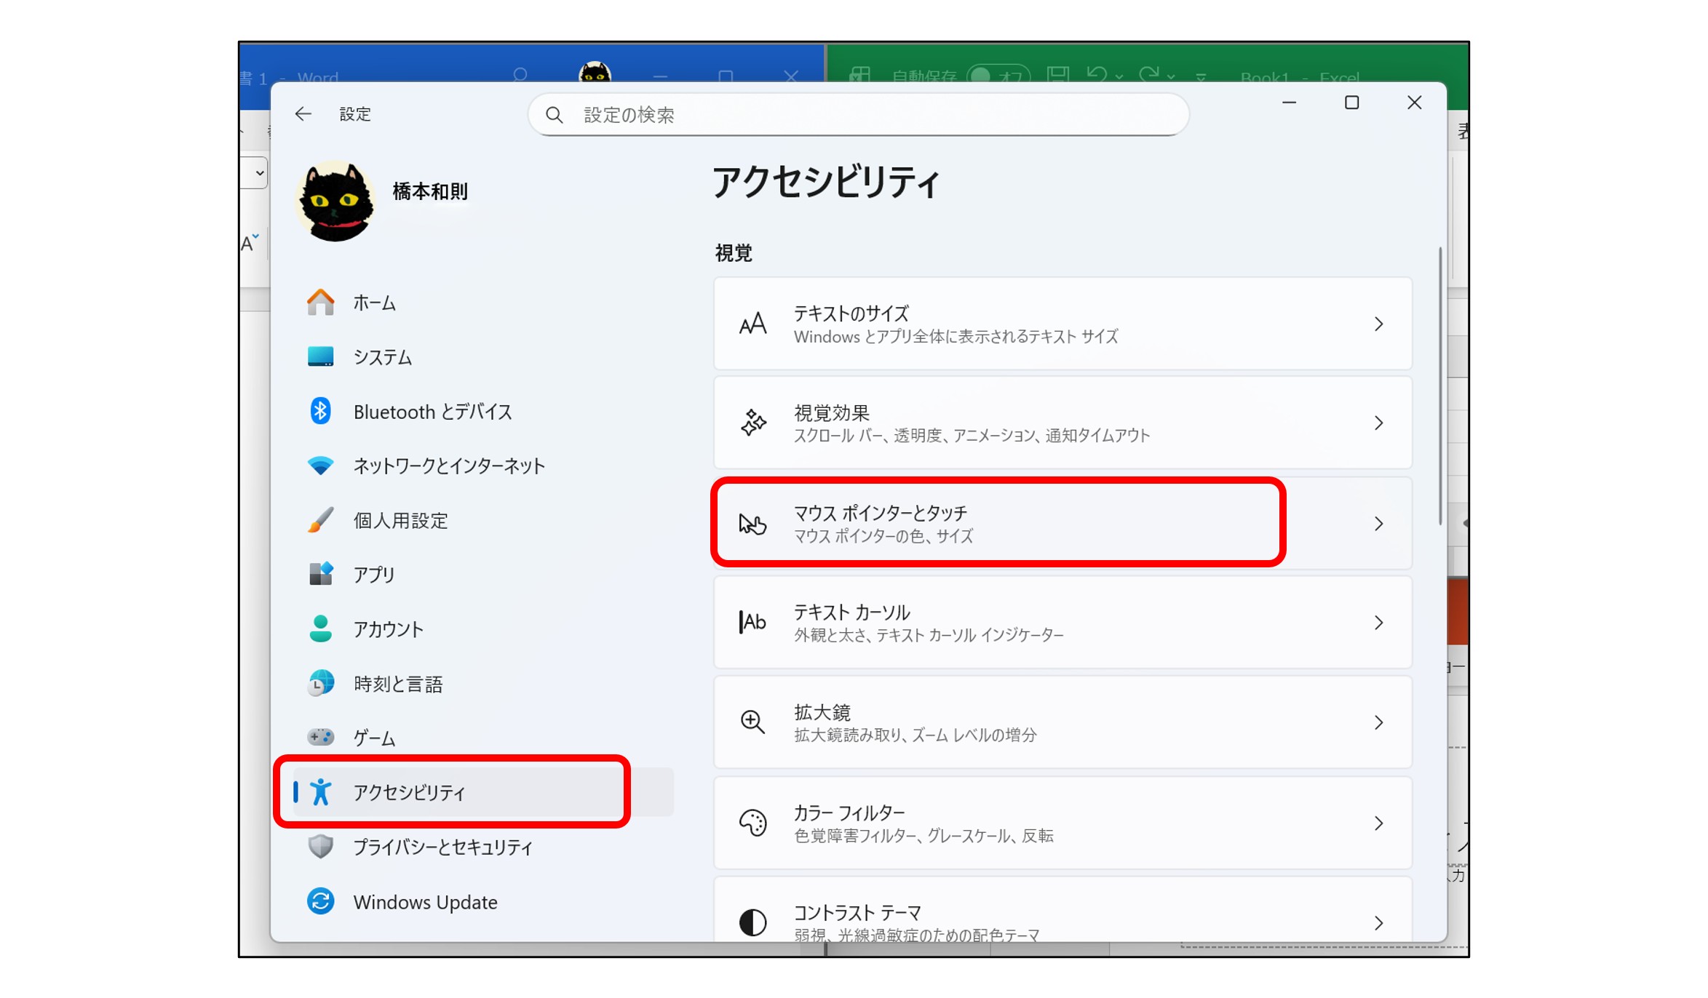Screen dimensions: 1708x998
Task: Open マウス ポインターとタッチ via chevron arrow
Action: point(1378,523)
